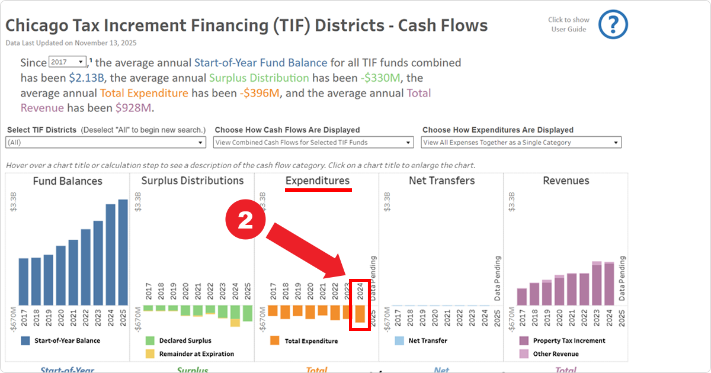Click the Net Transfer blue legend swatch

click(x=399, y=340)
